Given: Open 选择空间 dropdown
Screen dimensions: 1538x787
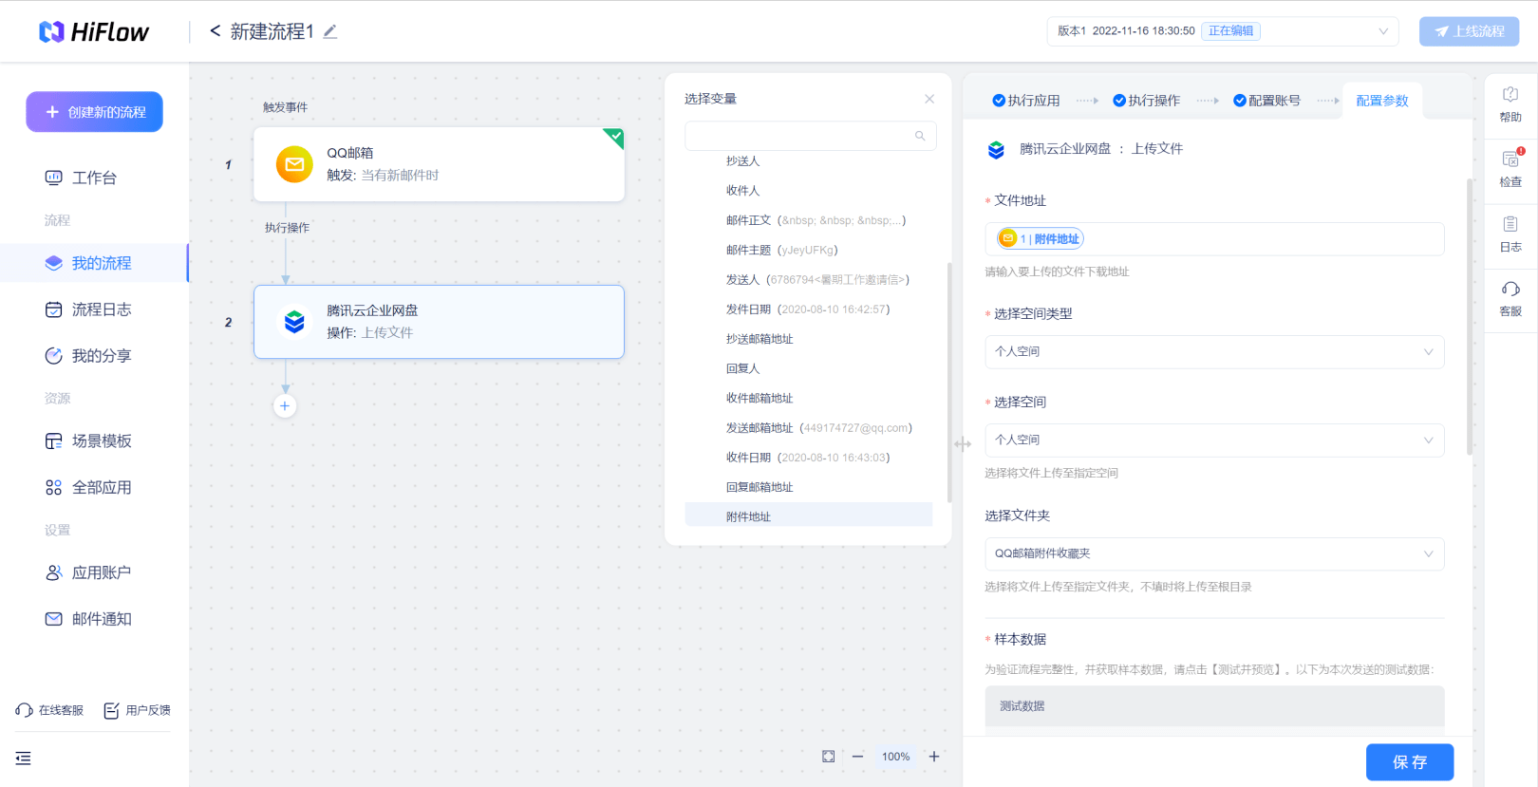Looking at the screenshot, I should 1214,440.
